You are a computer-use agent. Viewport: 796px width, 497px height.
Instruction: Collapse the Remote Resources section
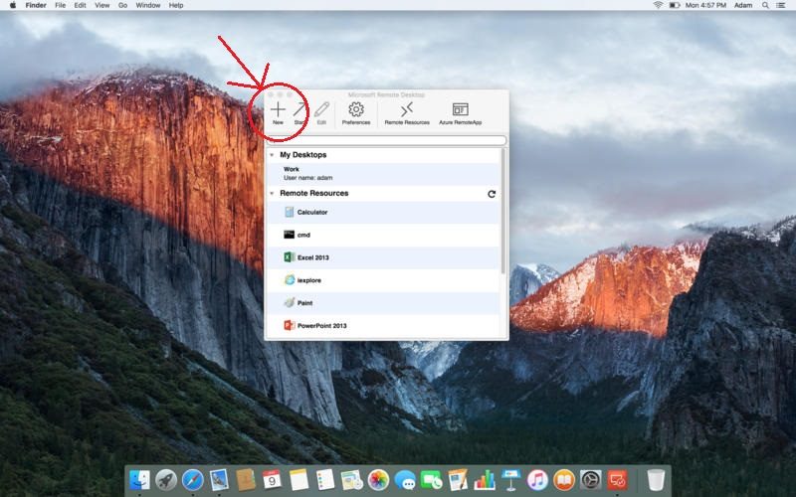coord(272,193)
